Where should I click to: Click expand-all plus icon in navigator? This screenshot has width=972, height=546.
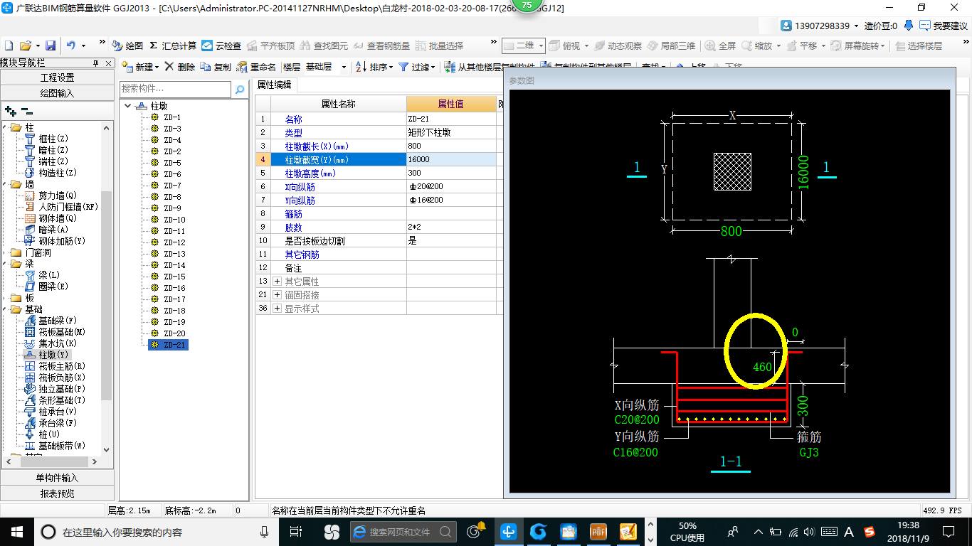pyautogui.click(x=10, y=111)
